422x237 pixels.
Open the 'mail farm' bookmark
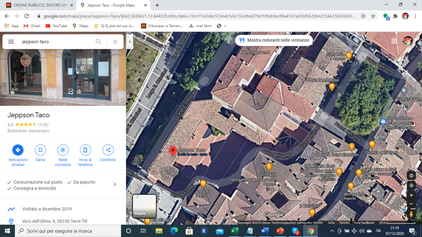tap(200, 26)
